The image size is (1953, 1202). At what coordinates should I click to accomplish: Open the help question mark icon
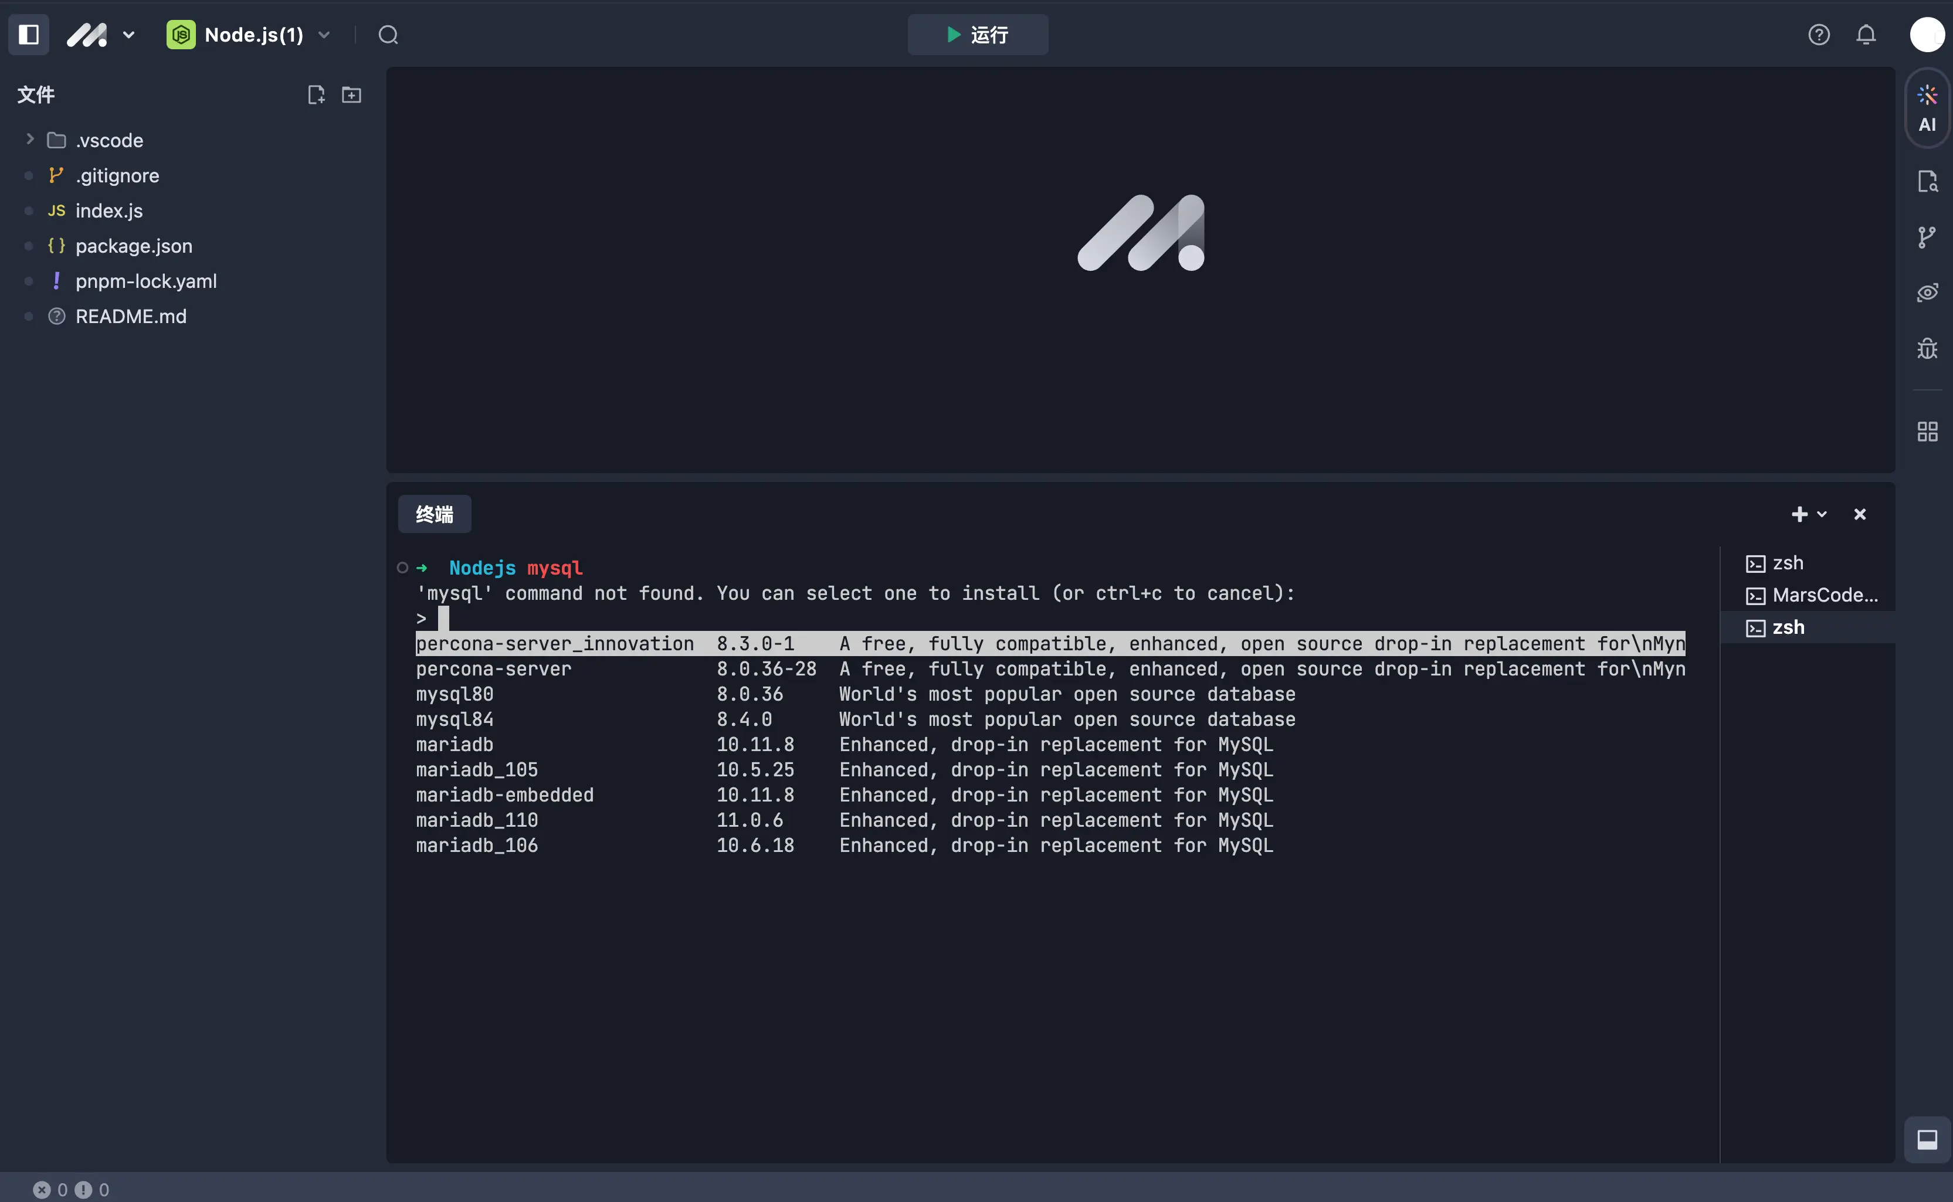[x=1819, y=35]
